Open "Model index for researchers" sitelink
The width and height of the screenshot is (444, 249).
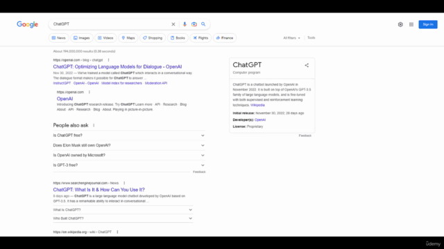pyautogui.click(x=122, y=83)
